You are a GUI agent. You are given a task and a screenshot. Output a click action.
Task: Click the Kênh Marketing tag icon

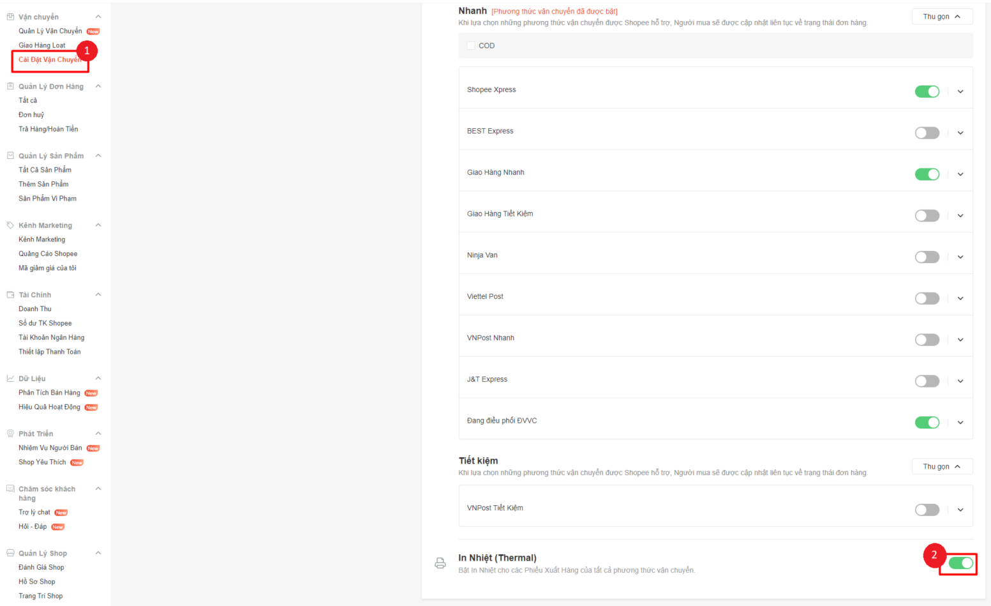click(x=10, y=225)
